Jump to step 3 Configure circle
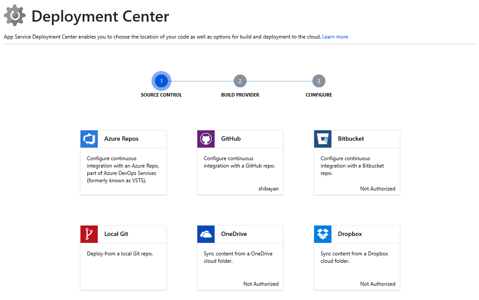Image resolution: width=479 pixels, height=300 pixels. [318, 81]
